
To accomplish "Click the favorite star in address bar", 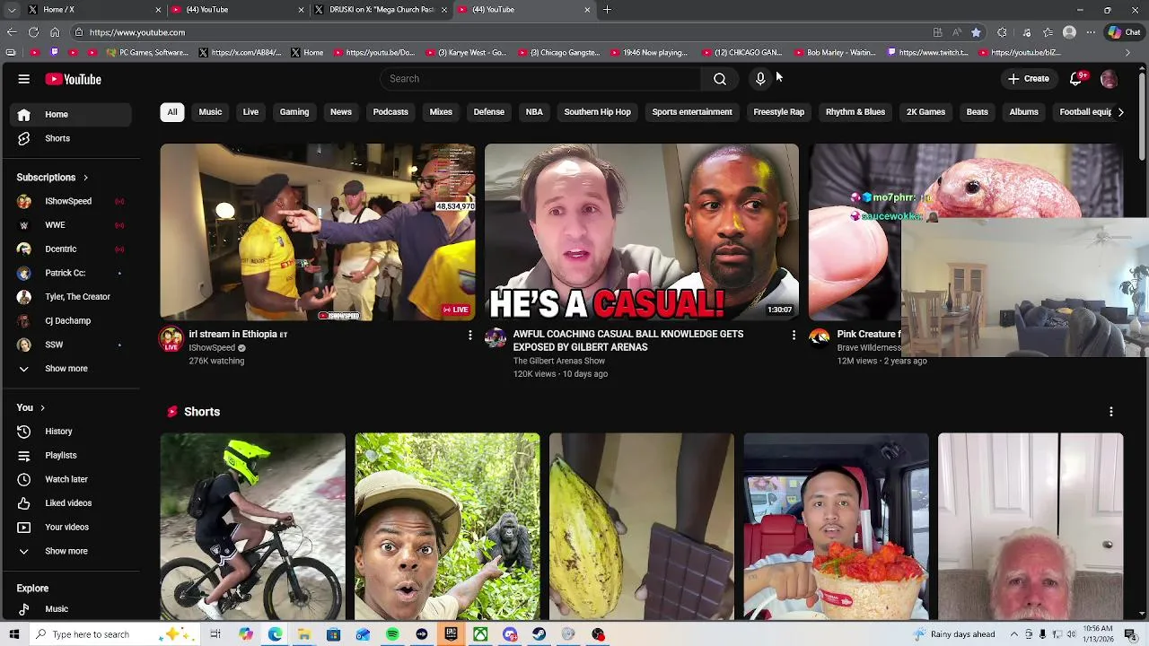I will [x=976, y=32].
